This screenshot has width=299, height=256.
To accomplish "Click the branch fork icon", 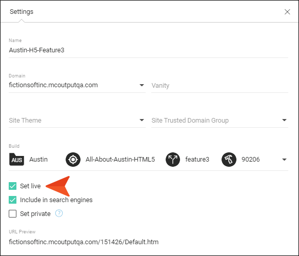I will tap(173, 160).
